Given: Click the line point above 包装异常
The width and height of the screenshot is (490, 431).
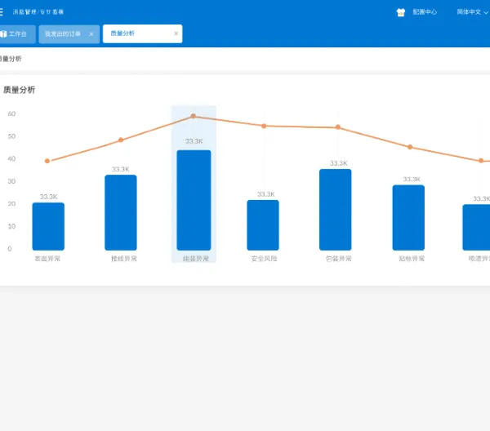Looking at the screenshot, I should [x=338, y=127].
